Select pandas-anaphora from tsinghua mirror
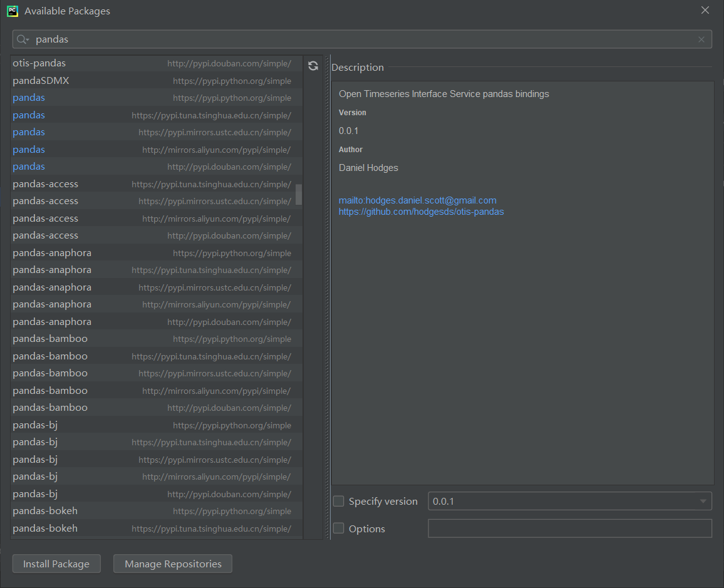The width and height of the screenshot is (724, 588). tap(157, 270)
